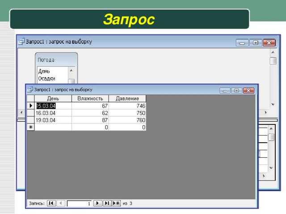Select the Влажность column header
Screen dimensions: 286x214
[x=90, y=99]
